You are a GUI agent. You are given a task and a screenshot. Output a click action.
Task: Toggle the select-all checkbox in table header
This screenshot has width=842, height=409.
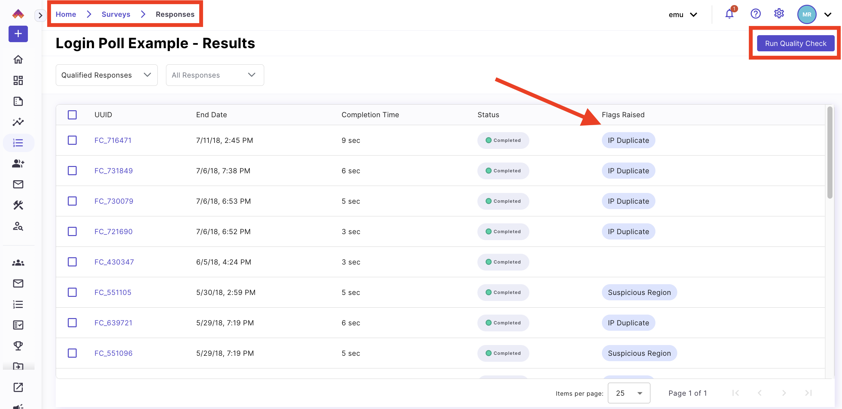[x=72, y=115]
